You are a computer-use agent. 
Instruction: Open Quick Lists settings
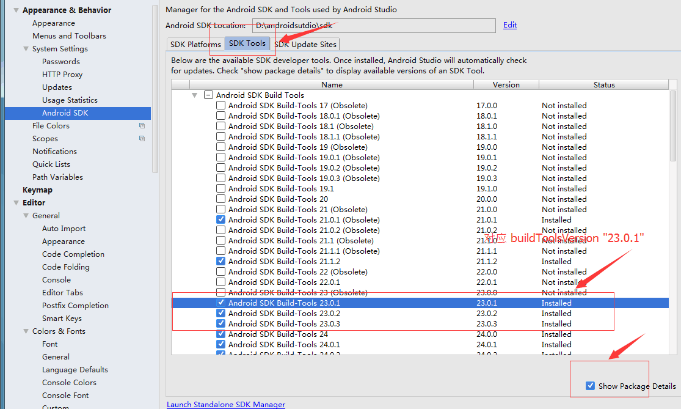51,164
